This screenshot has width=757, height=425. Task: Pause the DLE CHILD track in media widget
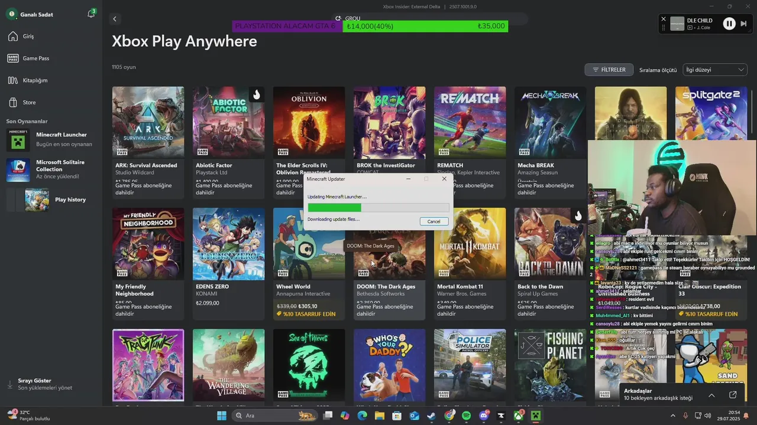click(729, 24)
